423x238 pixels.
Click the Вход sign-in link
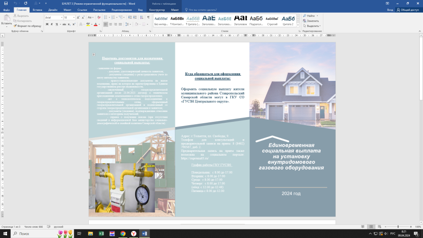[390, 10]
